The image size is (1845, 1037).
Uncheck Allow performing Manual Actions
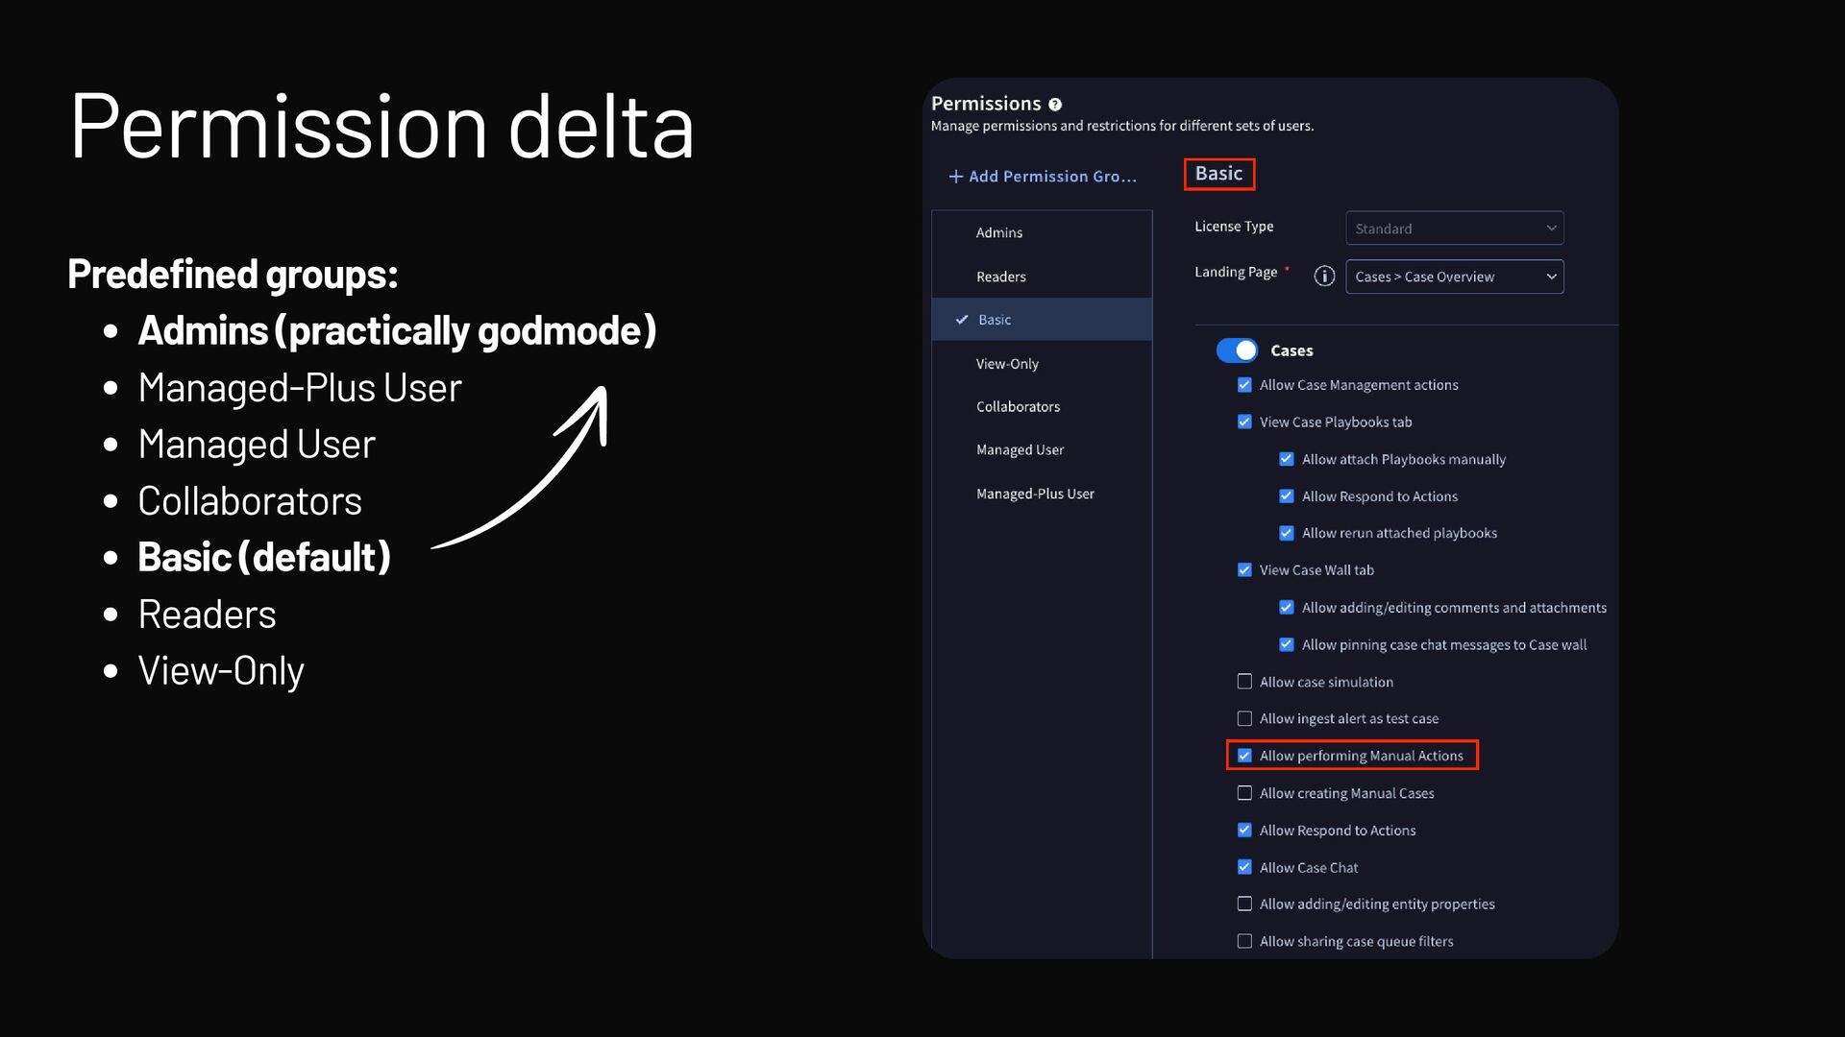(x=1244, y=756)
